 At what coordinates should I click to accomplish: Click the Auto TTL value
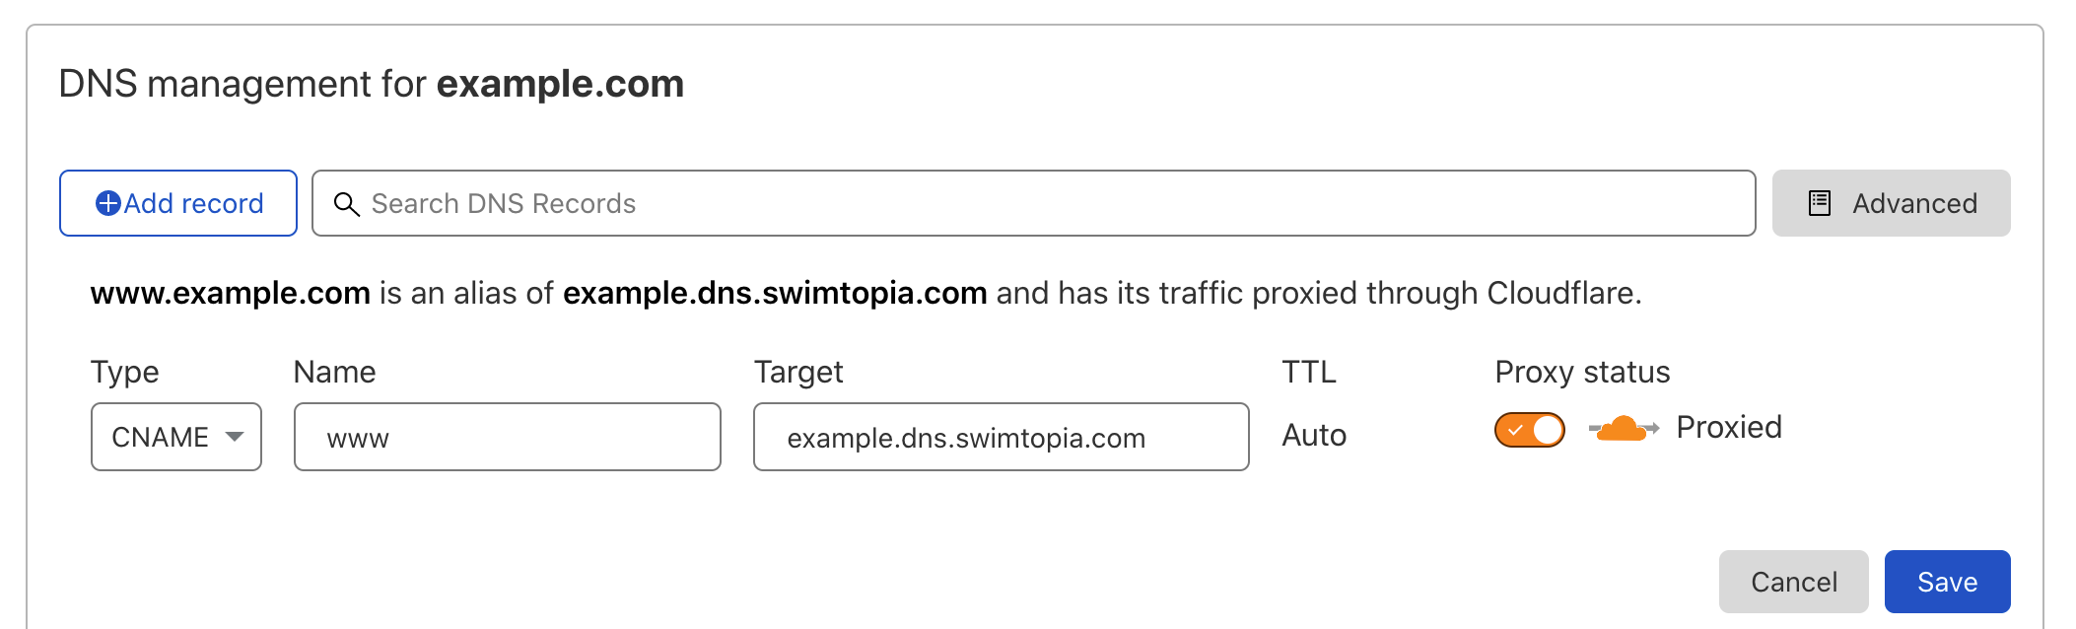coord(1314,435)
